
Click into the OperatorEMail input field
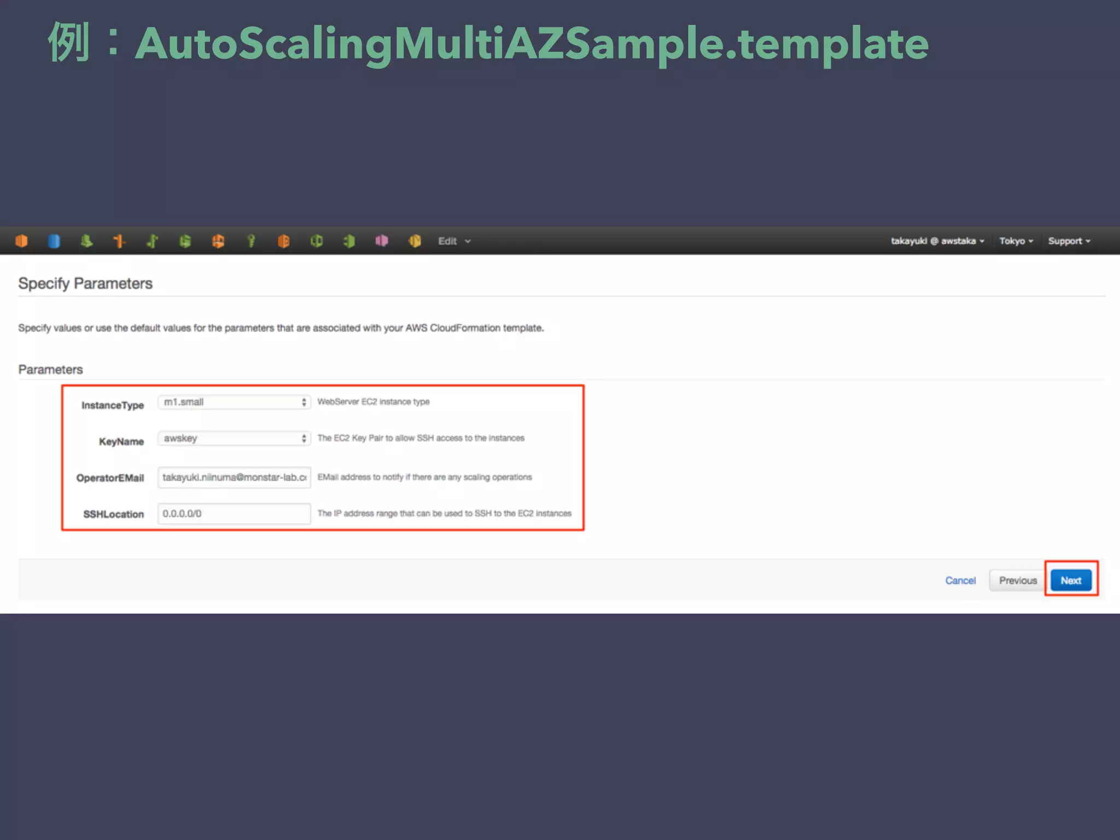(234, 477)
